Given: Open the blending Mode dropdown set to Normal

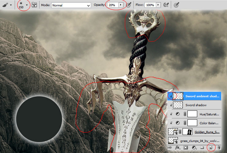Looking at the screenshot, I should tap(71, 5).
